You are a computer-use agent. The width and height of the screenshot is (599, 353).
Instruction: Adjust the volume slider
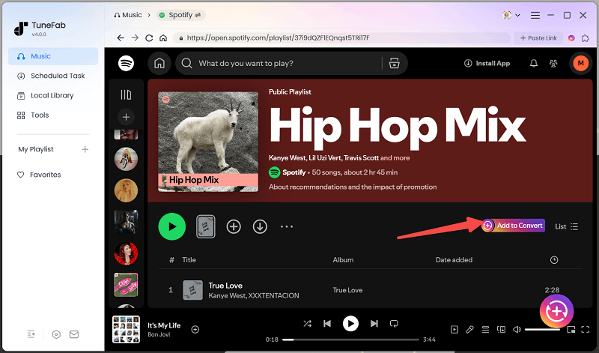point(542,329)
